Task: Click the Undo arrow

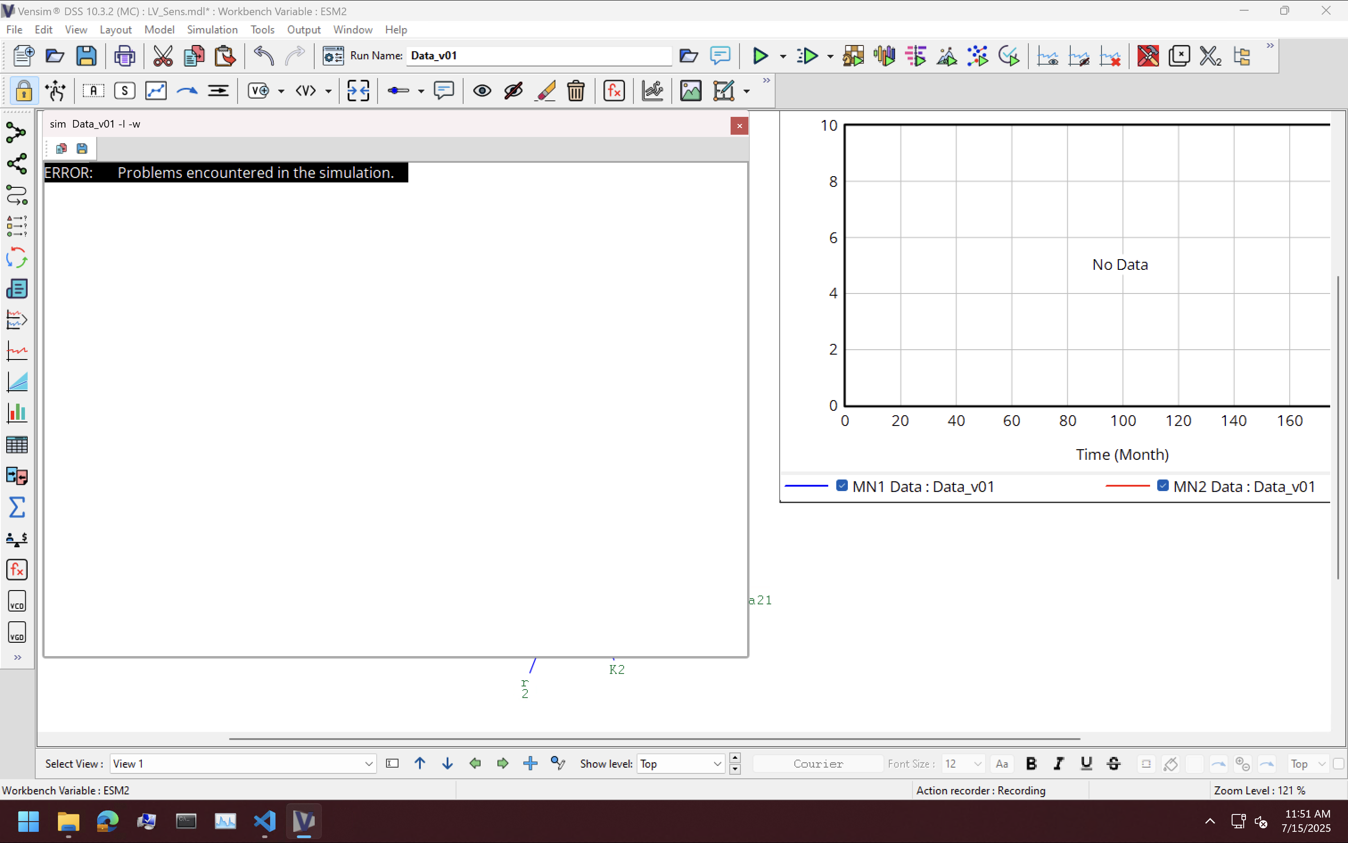Action: [263, 56]
